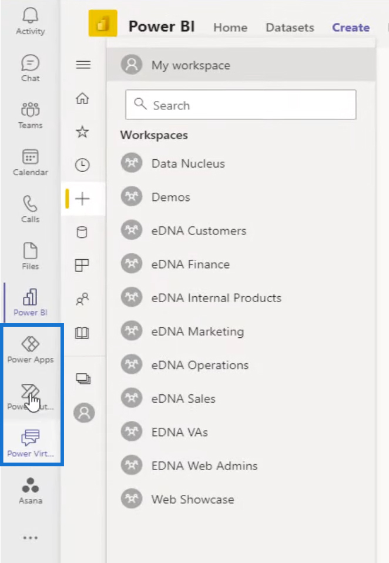The width and height of the screenshot is (389, 563).
Task: Select My workspace at the top
Action: pyautogui.click(x=240, y=65)
